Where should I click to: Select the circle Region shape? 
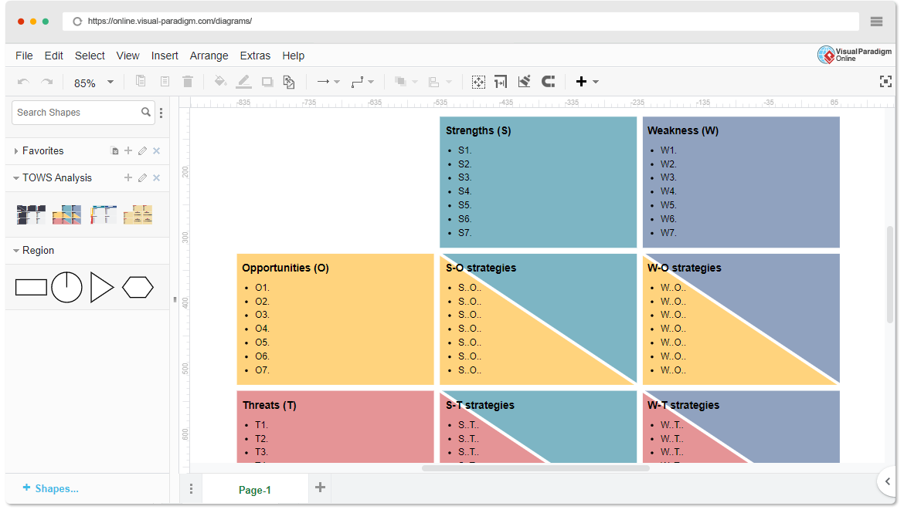click(x=67, y=287)
